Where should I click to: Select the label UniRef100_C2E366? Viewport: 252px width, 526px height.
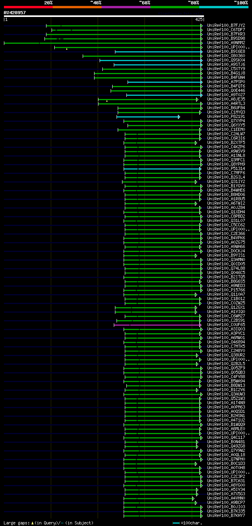coord(226,234)
